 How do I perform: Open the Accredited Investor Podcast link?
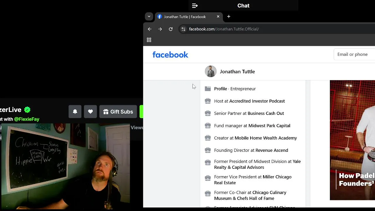click(x=257, y=101)
